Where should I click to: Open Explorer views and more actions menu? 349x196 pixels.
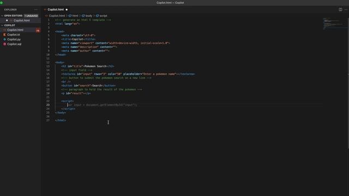(x=36, y=10)
